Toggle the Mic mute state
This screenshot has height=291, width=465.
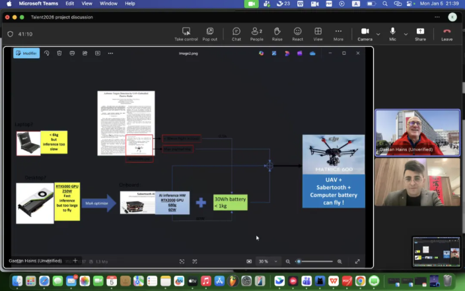pos(393,34)
